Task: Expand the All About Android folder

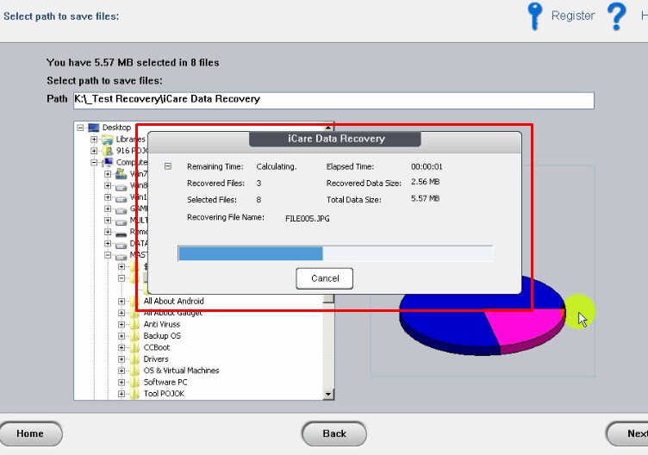Action: (x=121, y=302)
